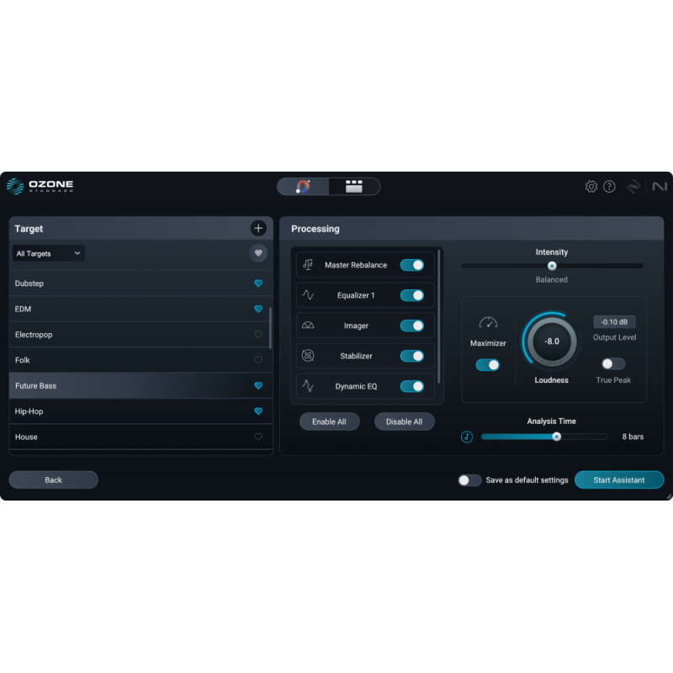
Task: Click the Enable All button
Action: (329, 421)
